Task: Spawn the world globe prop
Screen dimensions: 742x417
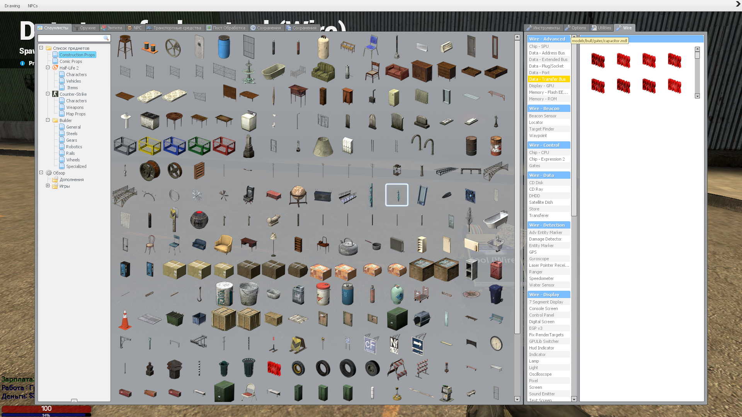Action: click(298, 195)
